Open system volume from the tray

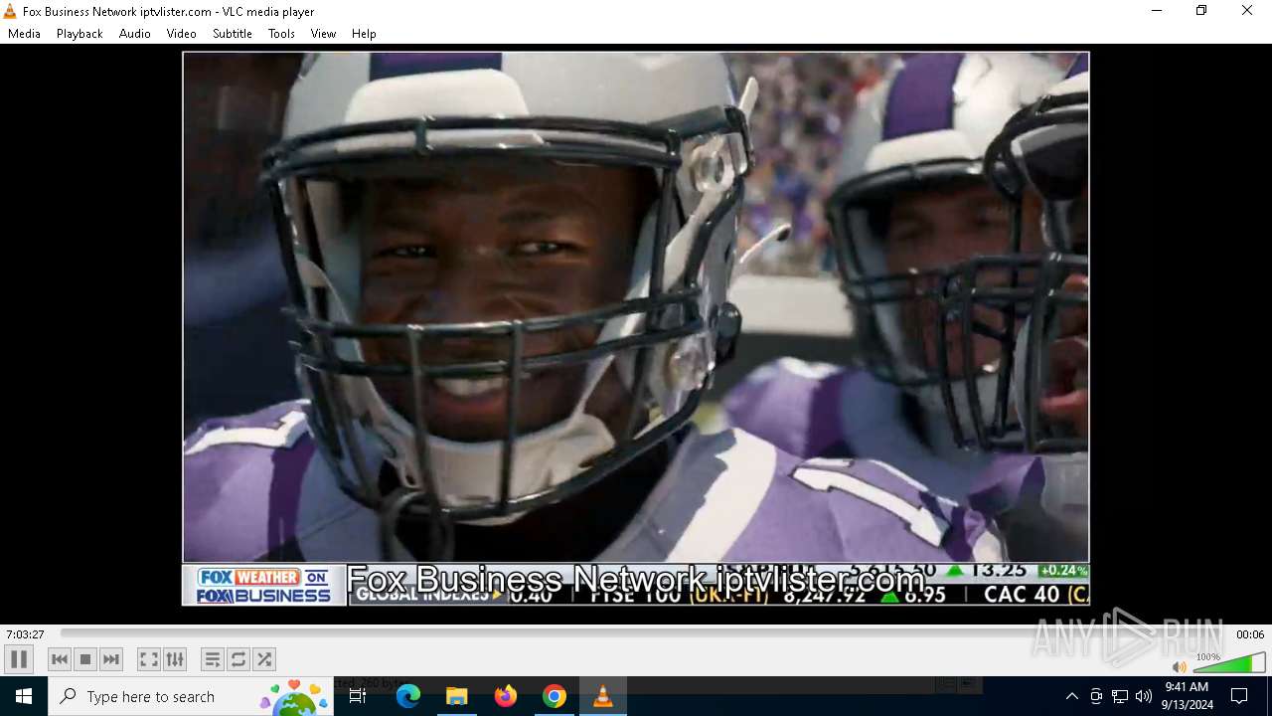(x=1144, y=696)
